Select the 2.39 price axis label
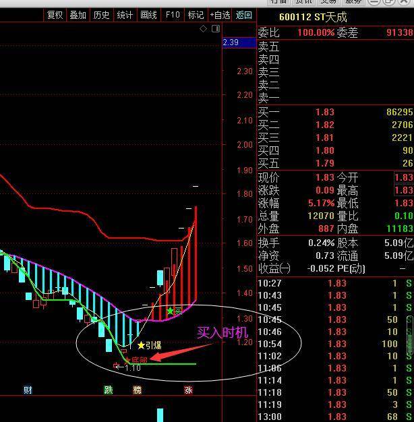 [231, 42]
